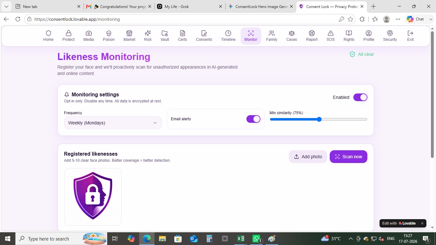
Task: Open Excel from the taskbar
Action: (240, 239)
